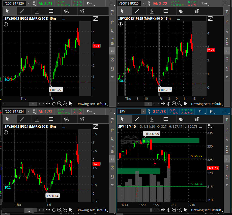
Task: Expand SPY symbol dropdown arrow
Action: [x=143, y=111]
